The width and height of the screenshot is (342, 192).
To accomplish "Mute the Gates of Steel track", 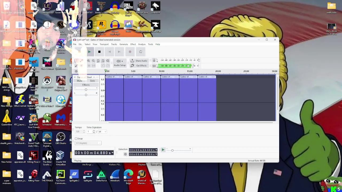I will 79,81.
